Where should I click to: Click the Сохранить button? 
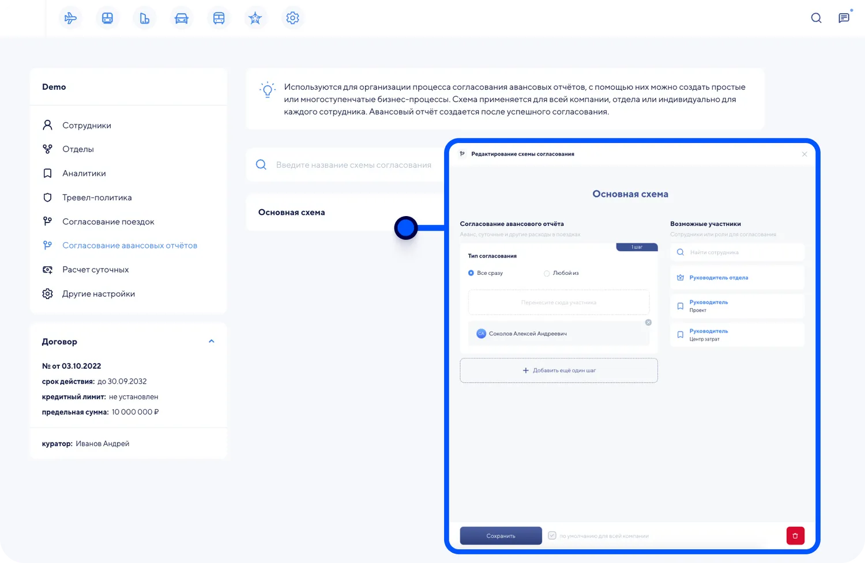[501, 536]
